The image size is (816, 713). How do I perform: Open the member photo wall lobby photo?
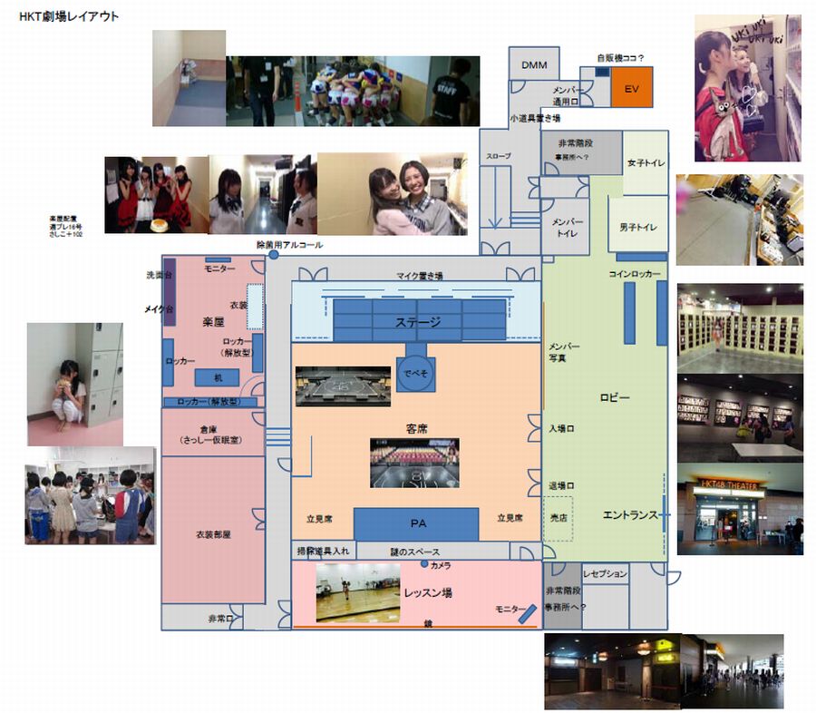(740, 418)
